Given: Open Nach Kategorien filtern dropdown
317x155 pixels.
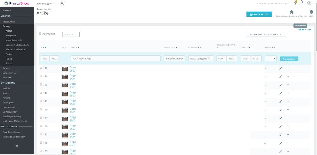Looking at the screenshot, I should click(x=266, y=34).
